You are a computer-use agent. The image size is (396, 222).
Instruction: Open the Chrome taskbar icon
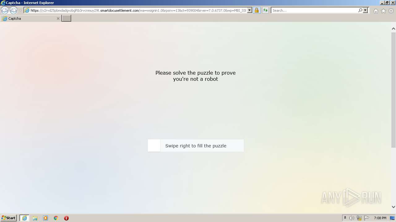56,218
